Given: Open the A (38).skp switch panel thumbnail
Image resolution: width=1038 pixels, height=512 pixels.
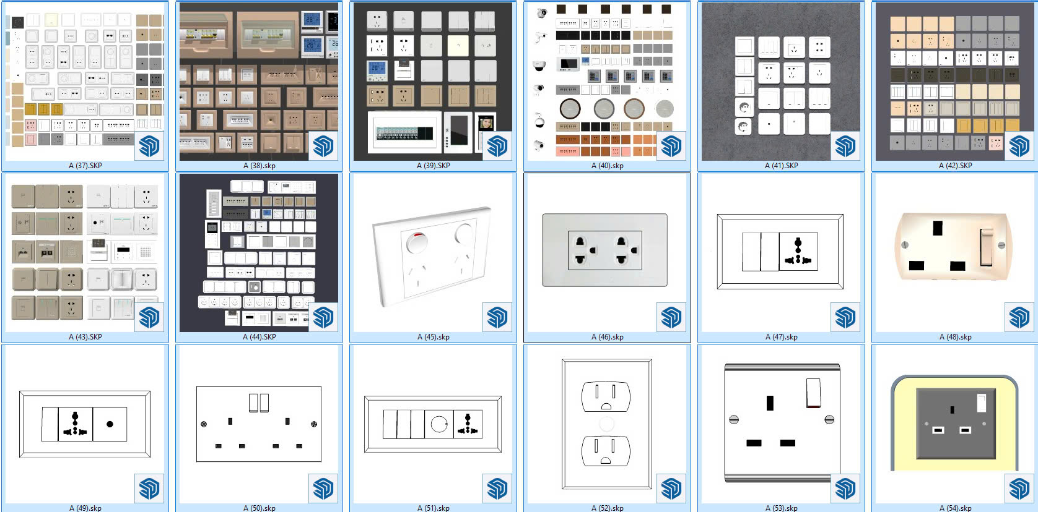Looking at the screenshot, I should 259,81.
